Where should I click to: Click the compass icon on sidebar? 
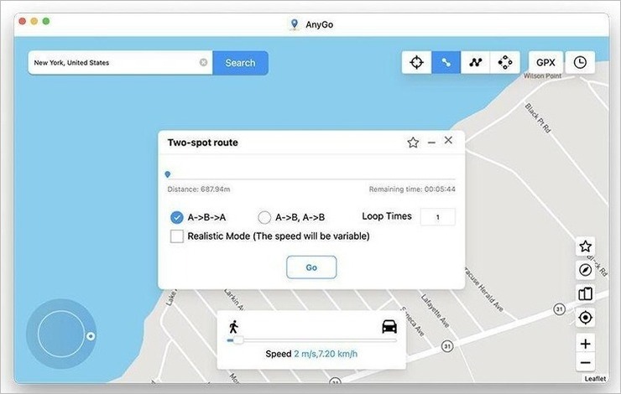coord(586,270)
